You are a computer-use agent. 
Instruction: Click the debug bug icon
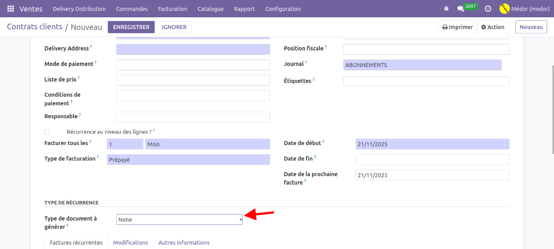pos(446,9)
